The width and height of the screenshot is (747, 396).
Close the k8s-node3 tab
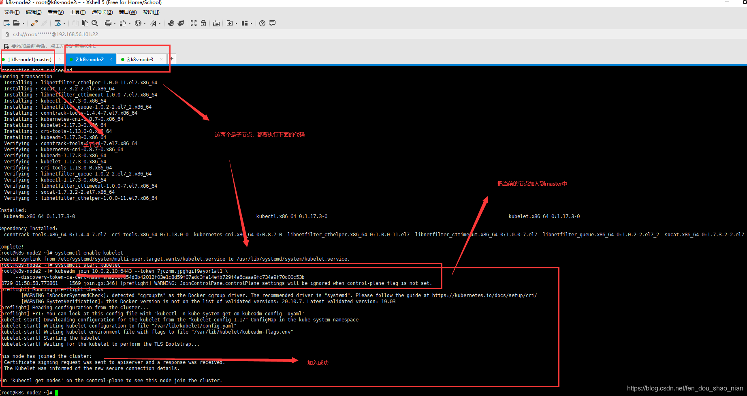(161, 60)
